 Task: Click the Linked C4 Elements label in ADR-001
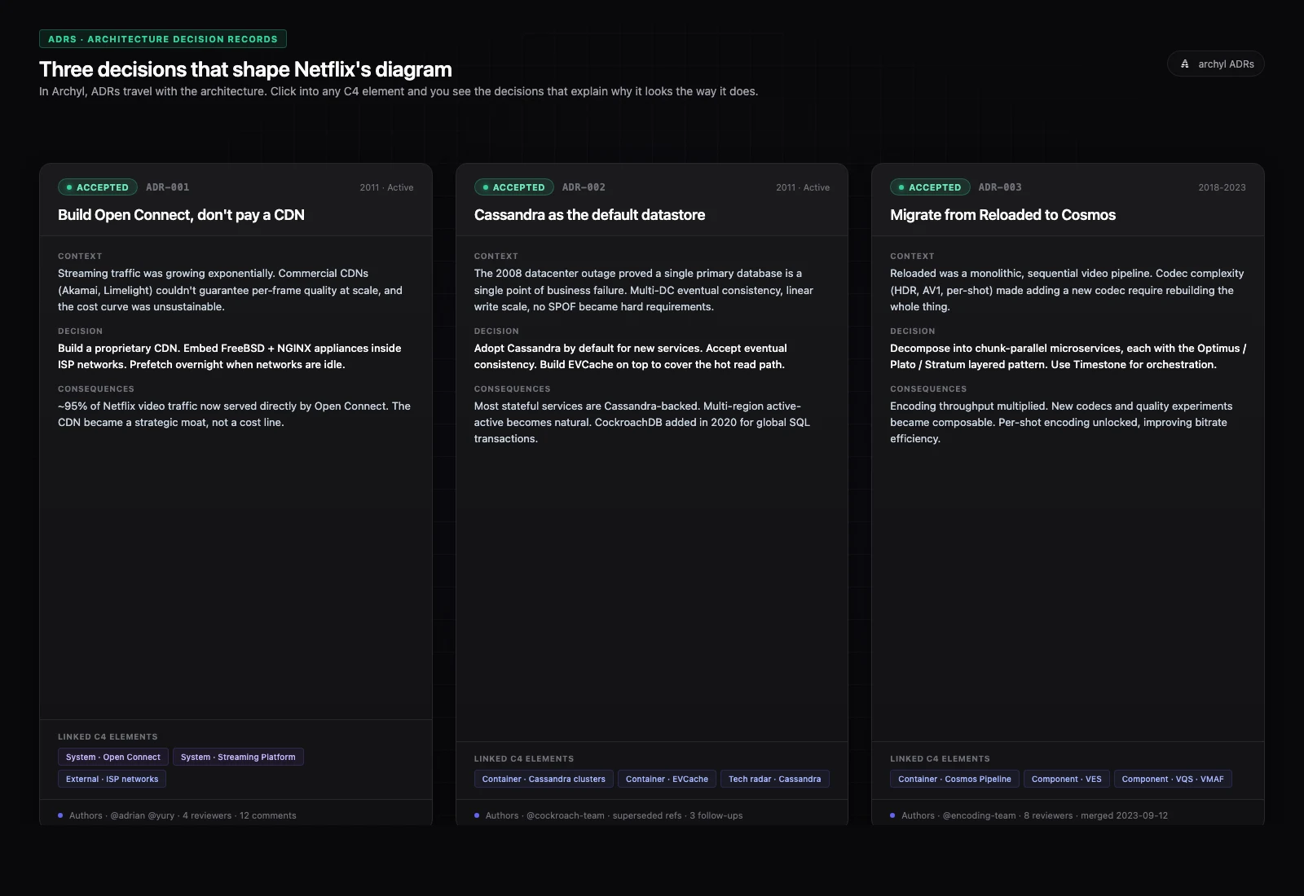(108, 736)
